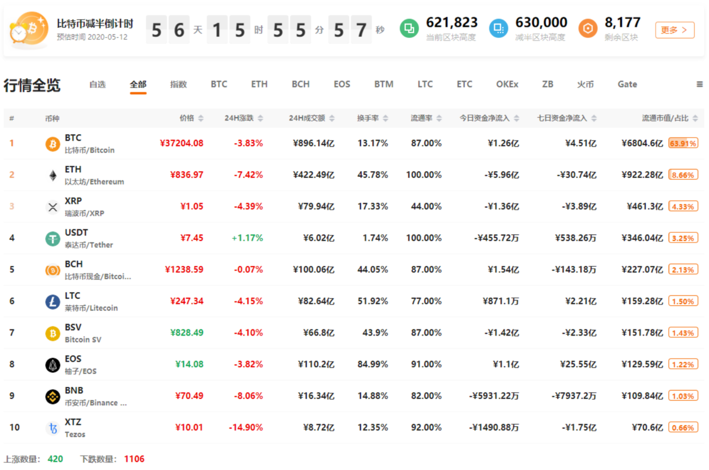Image resolution: width=709 pixels, height=470 pixels.
Task: Click ETH 24H change -7.42%
Action: pos(249,175)
